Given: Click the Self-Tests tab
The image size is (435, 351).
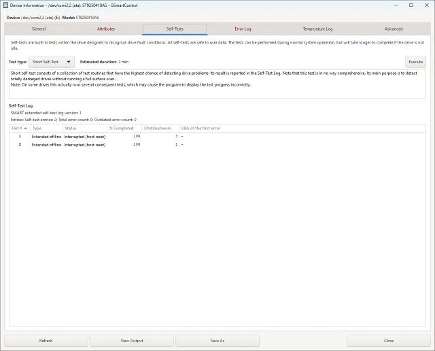Looking at the screenshot, I should 175,29.
